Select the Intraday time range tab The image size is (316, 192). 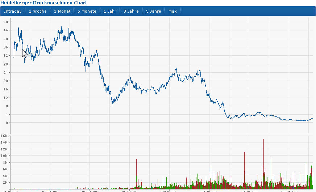pyautogui.click(x=13, y=11)
